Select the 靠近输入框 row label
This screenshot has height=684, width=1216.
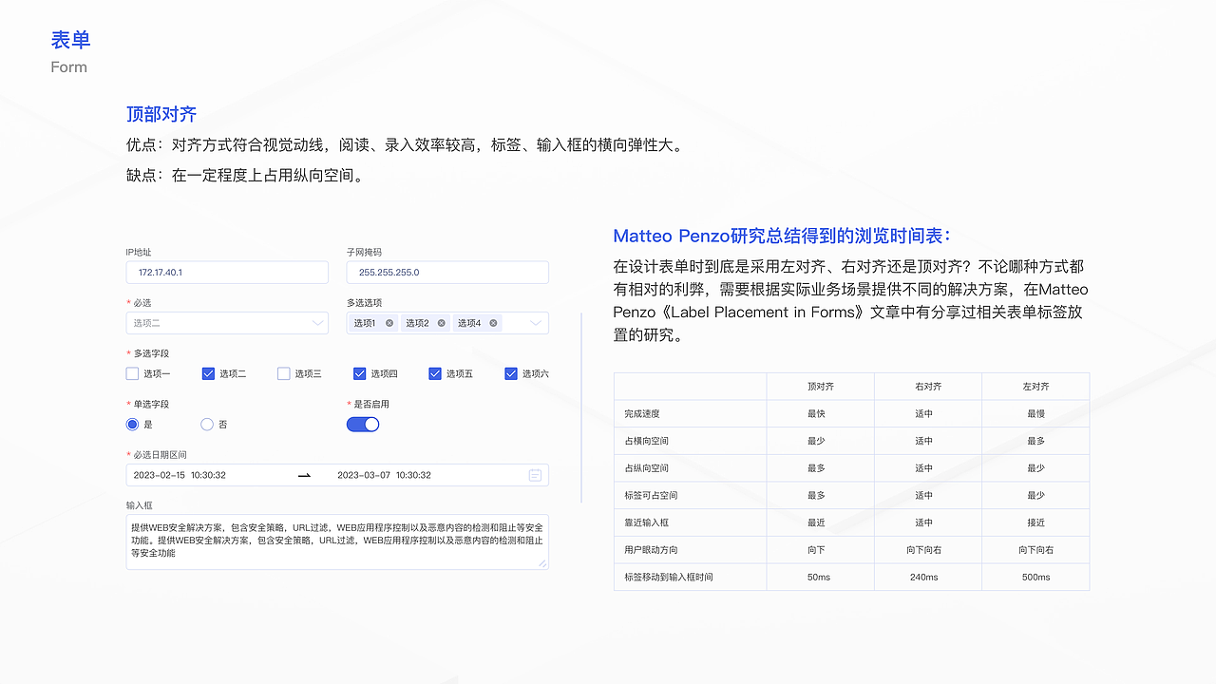[x=646, y=522]
